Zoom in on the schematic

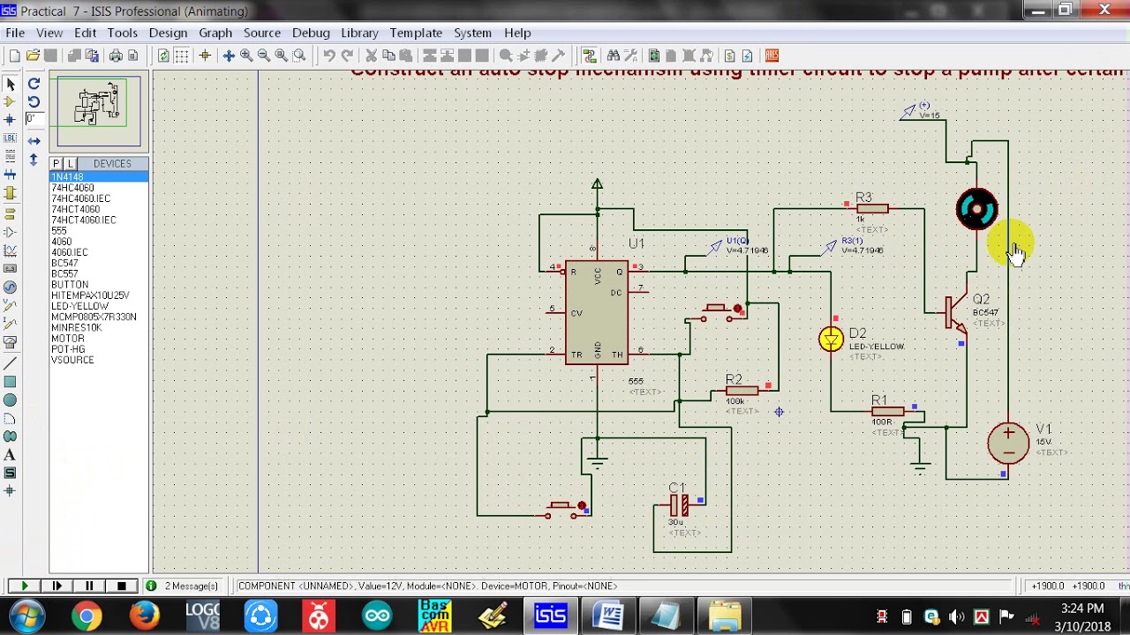pos(246,56)
